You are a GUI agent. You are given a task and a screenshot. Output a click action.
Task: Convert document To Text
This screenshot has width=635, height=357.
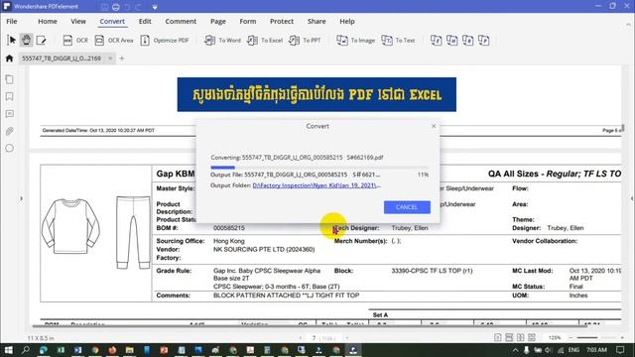(398, 40)
